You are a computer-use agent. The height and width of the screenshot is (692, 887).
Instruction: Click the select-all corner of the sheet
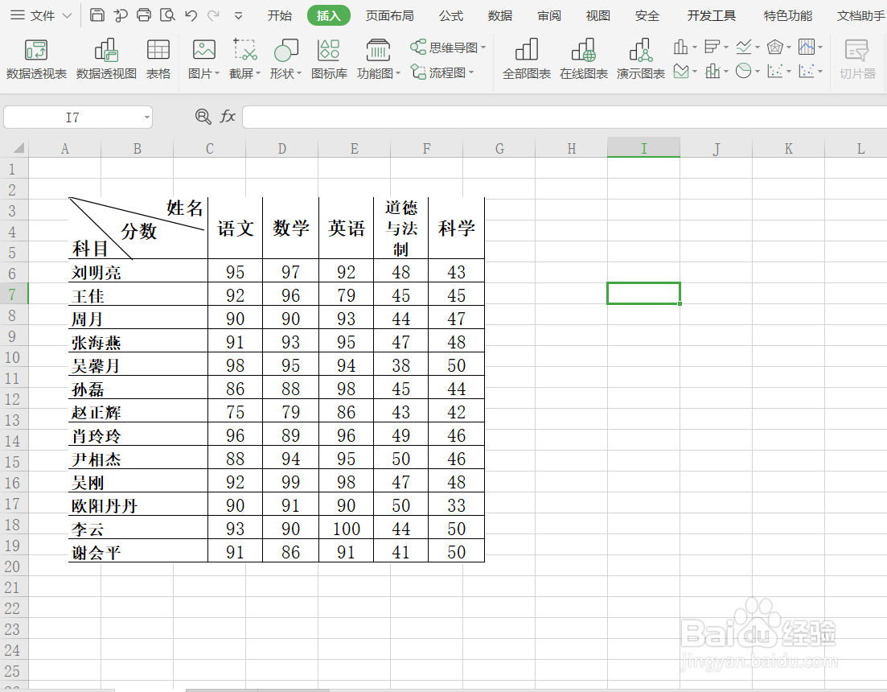(x=18, y=148)
